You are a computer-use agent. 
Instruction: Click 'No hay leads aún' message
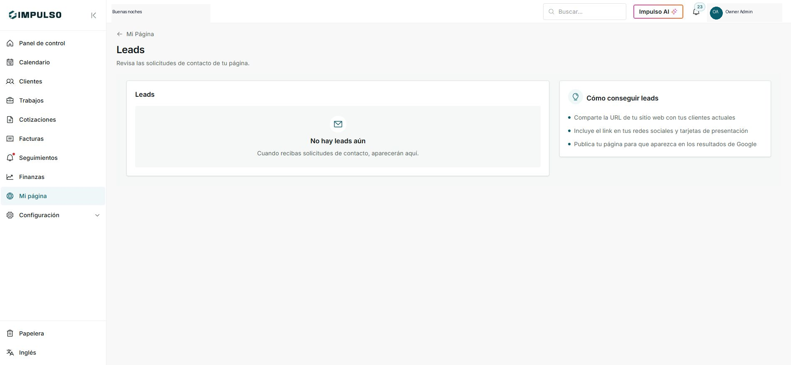pos(338,141)
